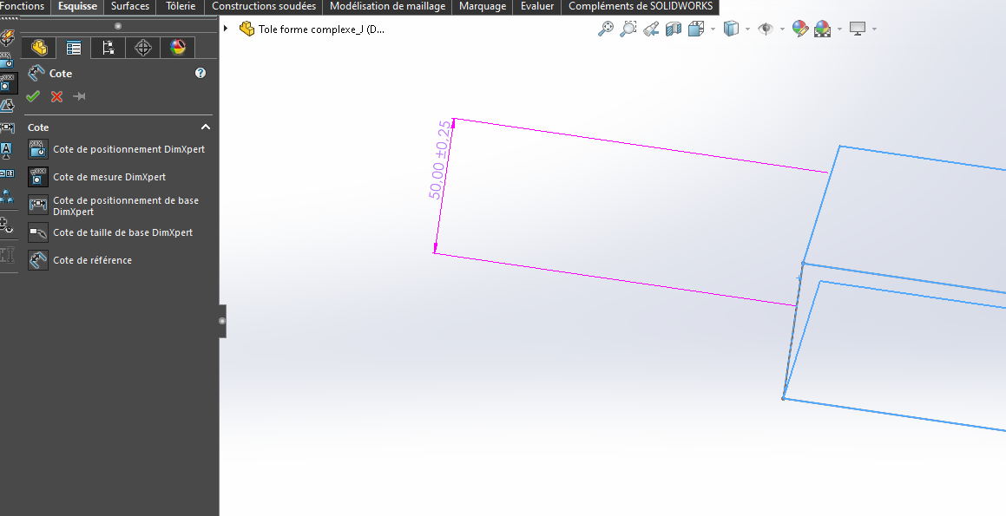This screenshot has height=516, width=1006.
Task: Switch to the FeatureManager design tree tab
Action: coord(38,48)
